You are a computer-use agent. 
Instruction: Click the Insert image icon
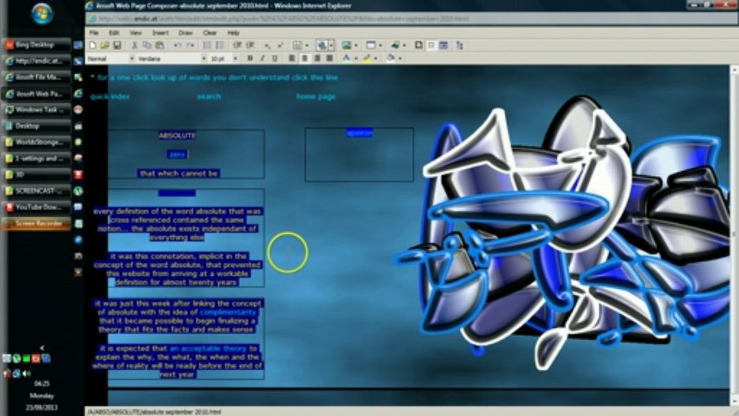point(346,45)
